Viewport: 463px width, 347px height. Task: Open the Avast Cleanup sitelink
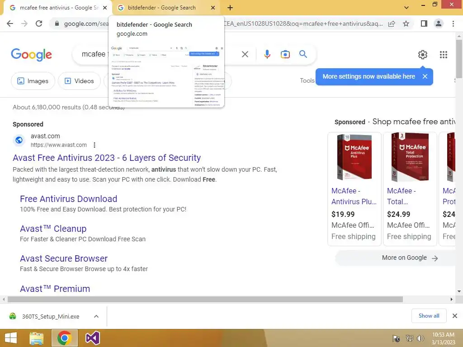pyautogui.click(x=53, y=229)
